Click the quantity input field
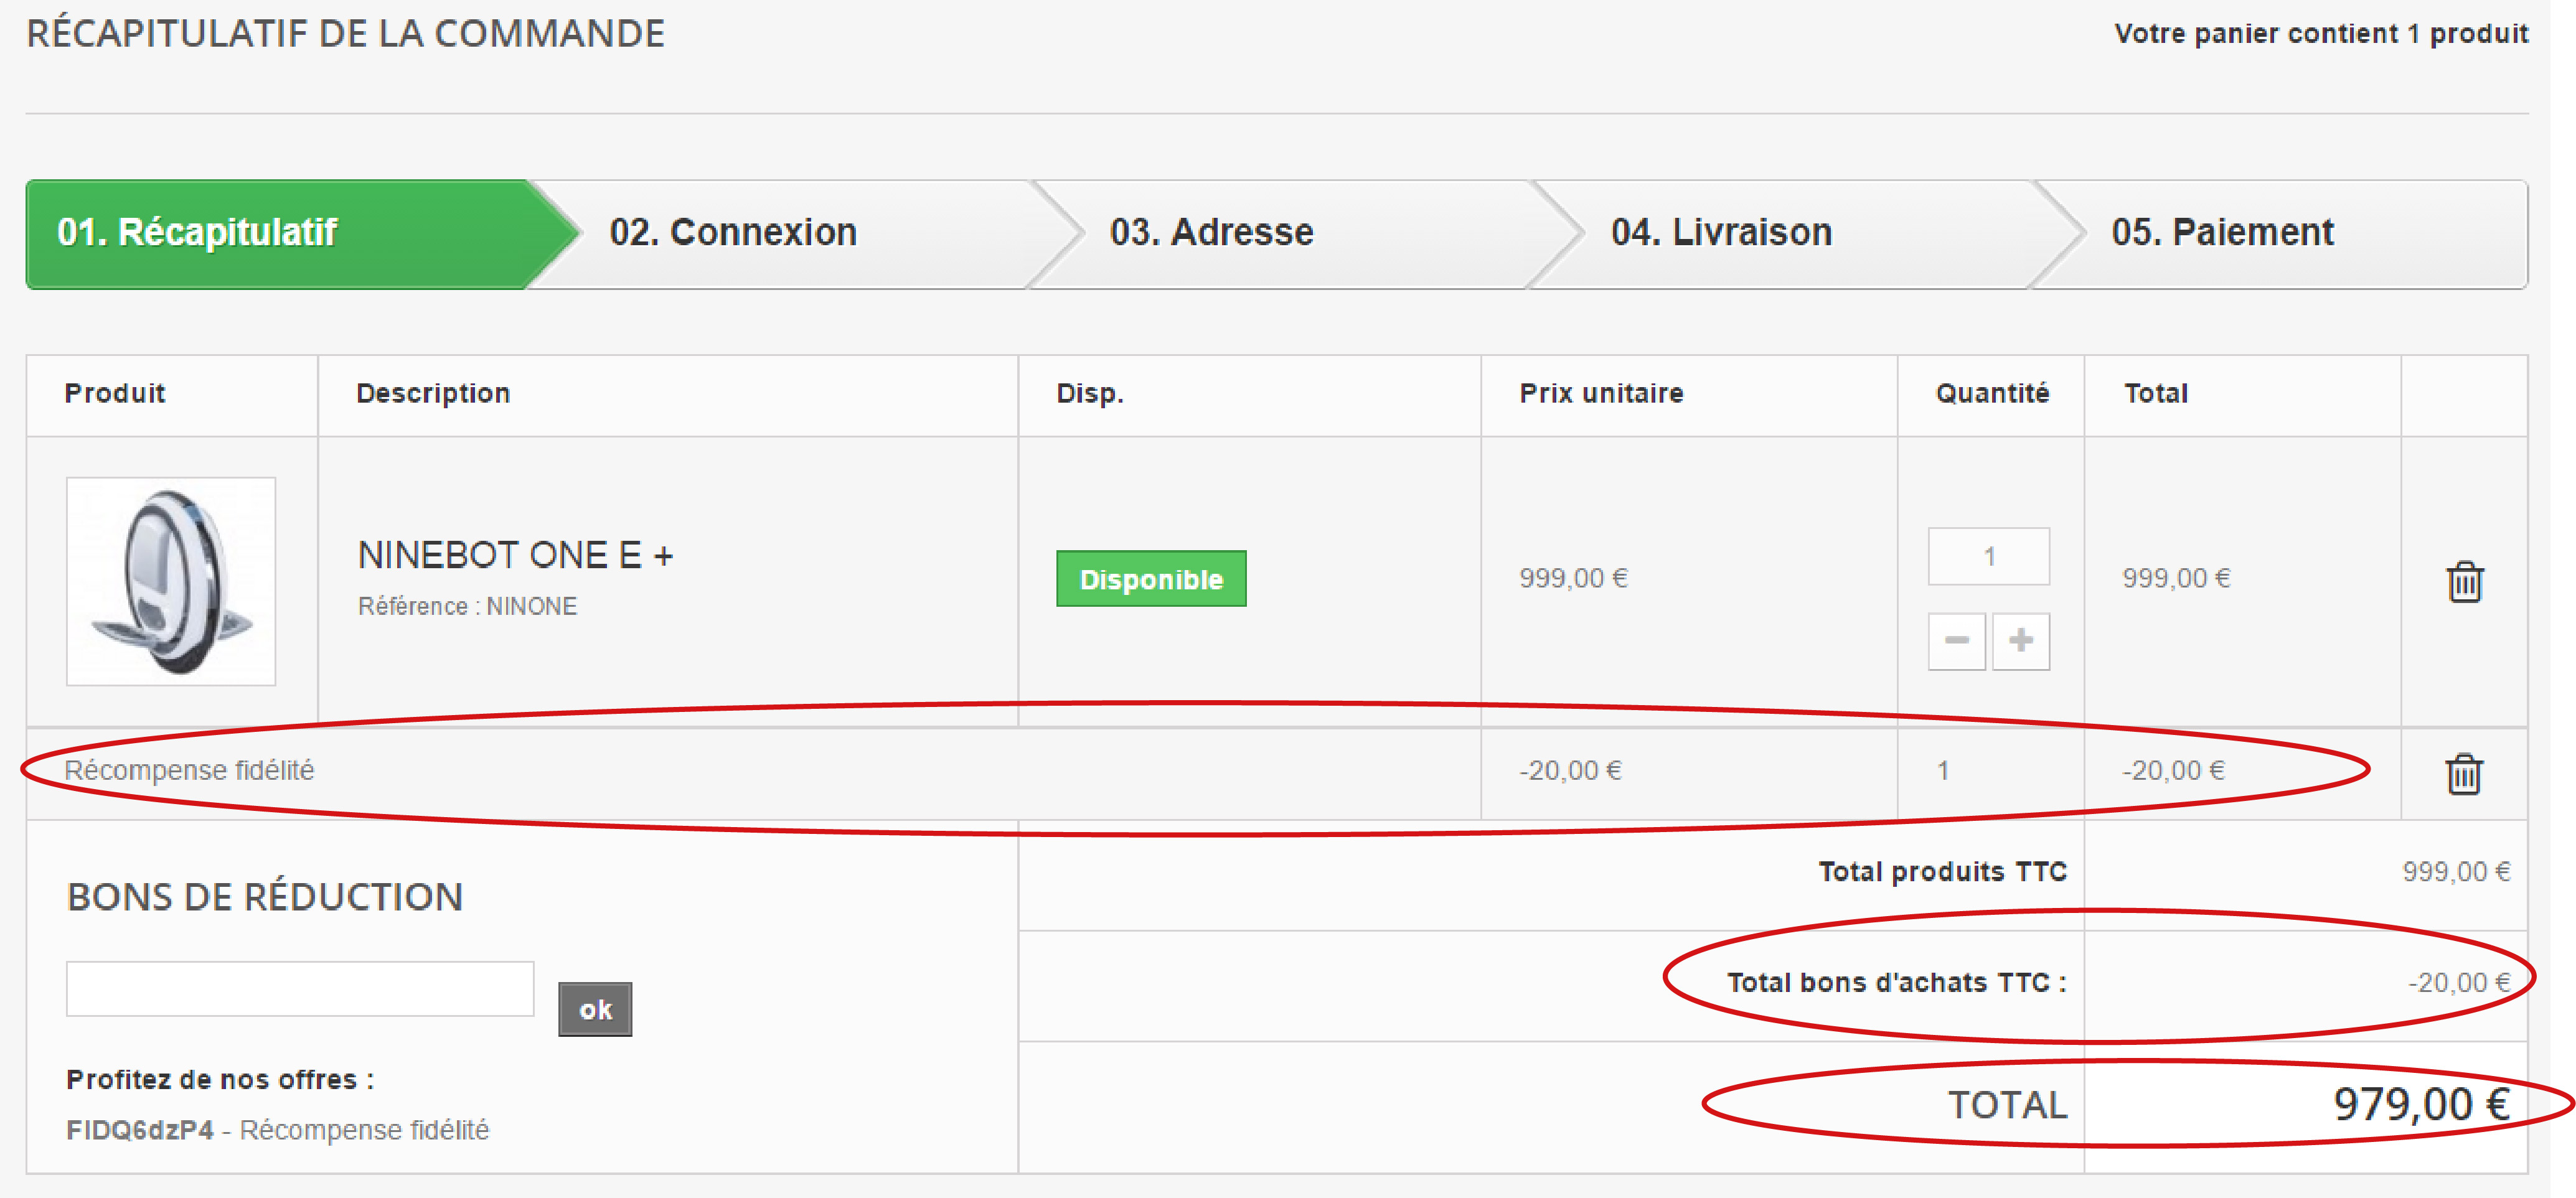 pyautogui.click(x=1988, y=556)
